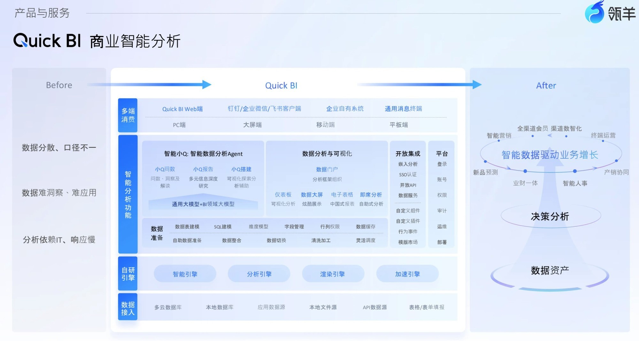Click the 运维 platform entry
Viewport: 639px width, 341px height.
[442, 226]
